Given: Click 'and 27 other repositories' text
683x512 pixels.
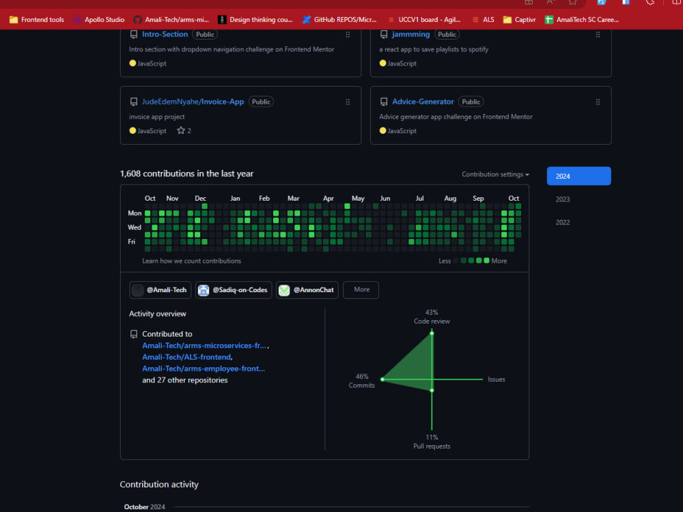Looking at the screenshot, I should coord(184,380).
